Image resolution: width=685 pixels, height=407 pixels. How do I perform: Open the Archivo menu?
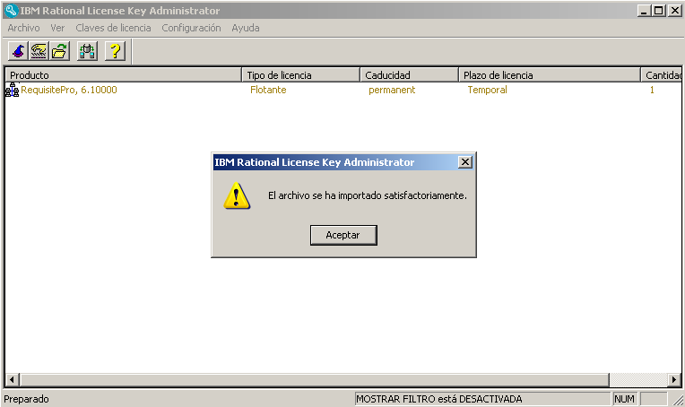point(23,28)
